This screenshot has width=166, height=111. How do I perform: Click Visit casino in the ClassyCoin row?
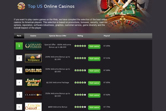(94, 95)
